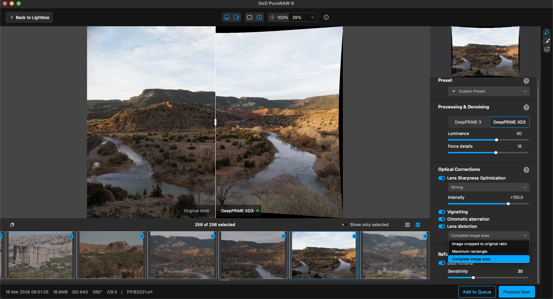Click the stack images icon above filmstrip
This screenshot has width=553, height=299.
(x=12, y=225)
